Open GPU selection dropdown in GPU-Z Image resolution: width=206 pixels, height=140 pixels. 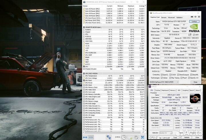pyautogui.click(x=164, y=82)
